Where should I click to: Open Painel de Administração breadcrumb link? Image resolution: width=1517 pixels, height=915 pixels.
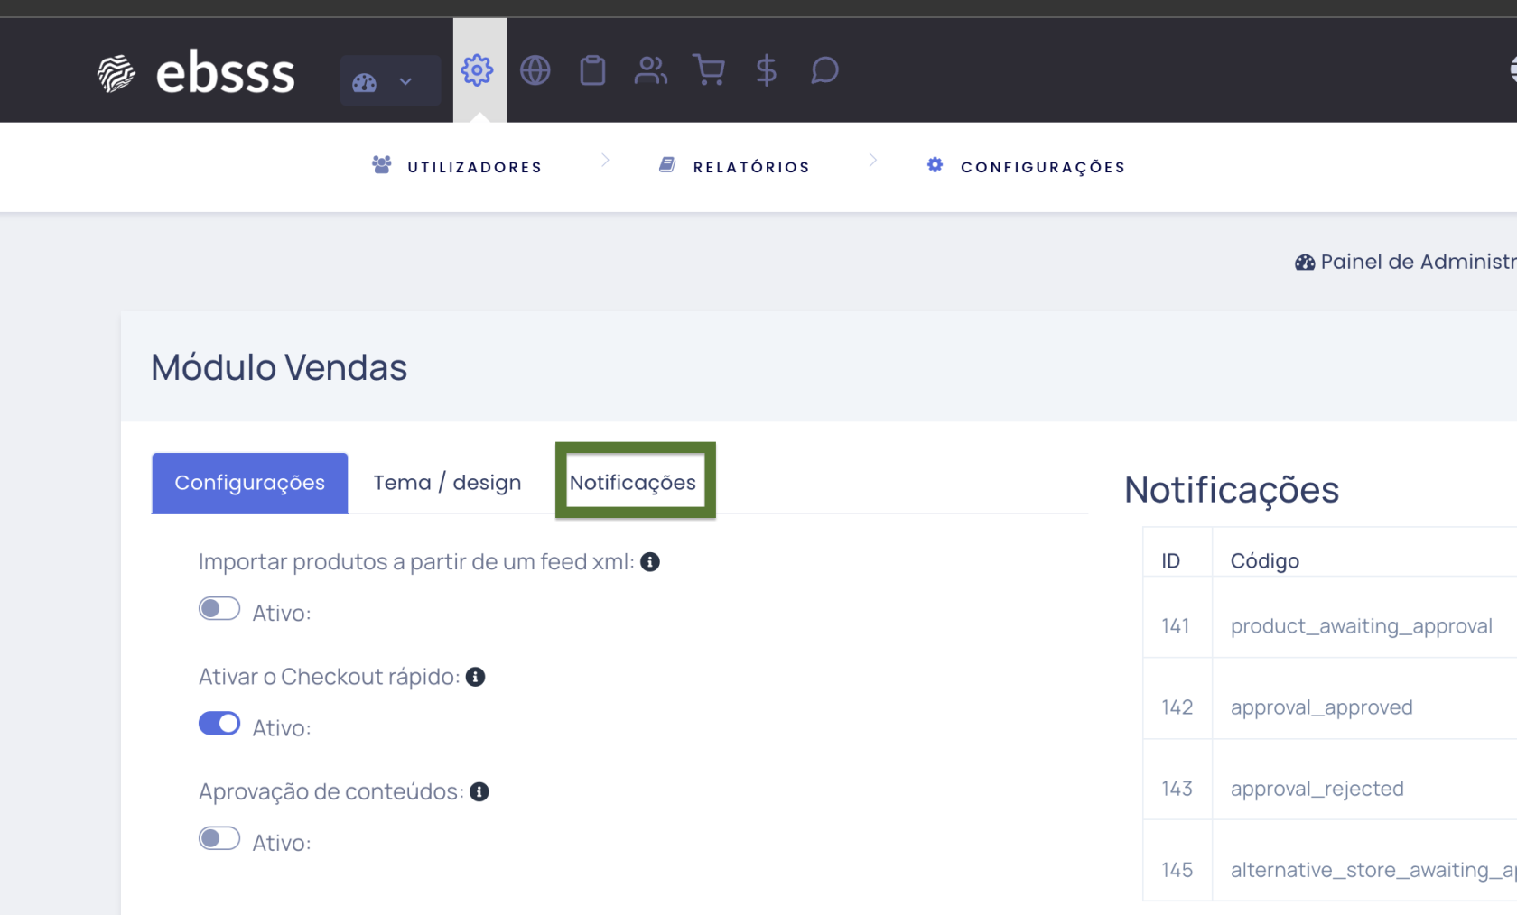1405,262
